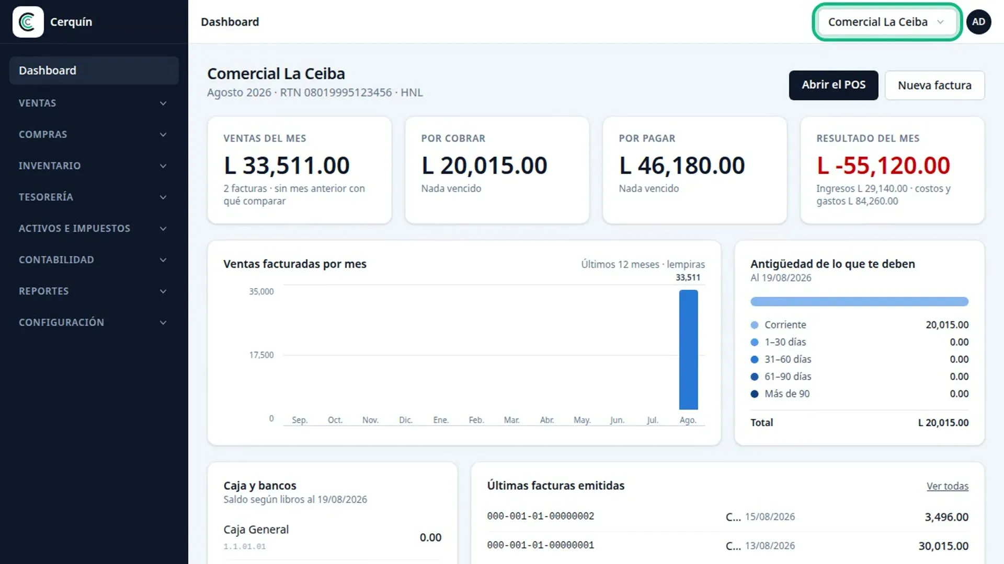
Task: Click the Más de 90 legend dot
Action: (754, 394)
